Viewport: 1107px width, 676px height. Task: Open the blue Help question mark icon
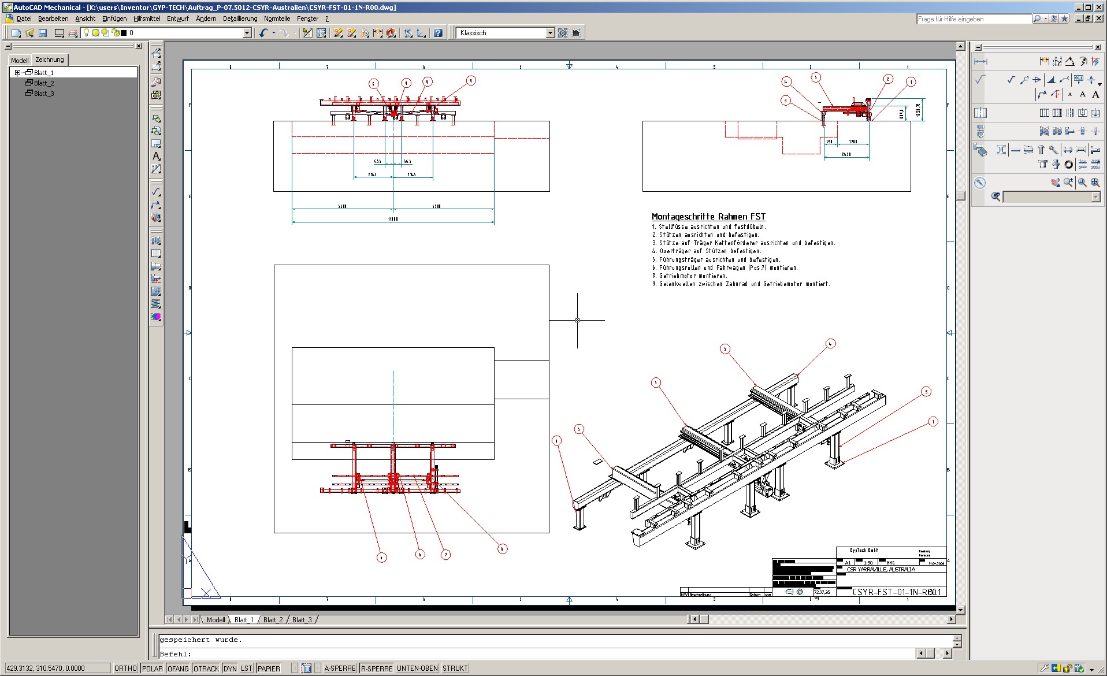point(438,33)
